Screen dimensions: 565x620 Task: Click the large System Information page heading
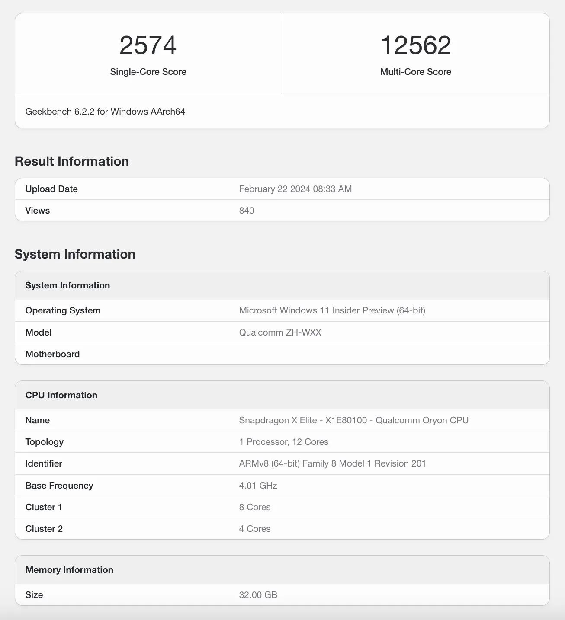[75, 254]
